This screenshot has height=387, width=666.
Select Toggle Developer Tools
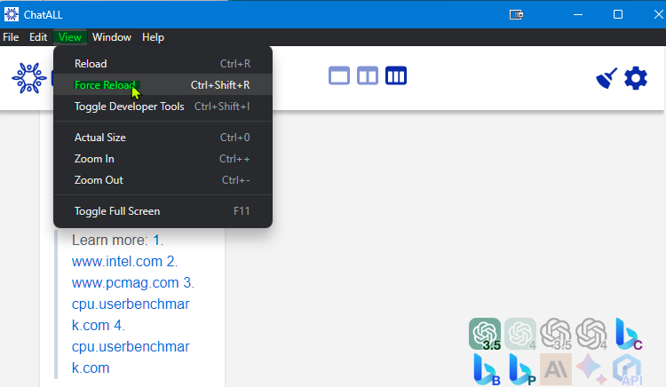click(163, 107)
